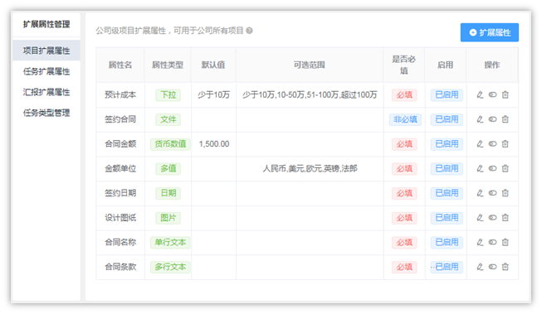The image size is (542, 314).
Task: Toggle enable switch for 设计图纸 row
Action: (x=492, y=218)
